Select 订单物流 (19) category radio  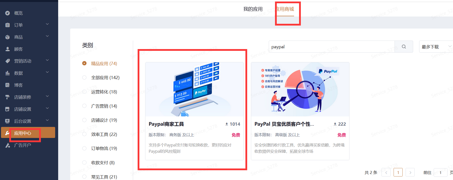click(84, 148)
